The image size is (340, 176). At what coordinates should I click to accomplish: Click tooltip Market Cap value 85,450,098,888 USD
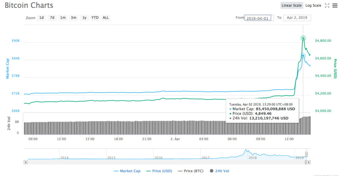[x=275, y=109]
